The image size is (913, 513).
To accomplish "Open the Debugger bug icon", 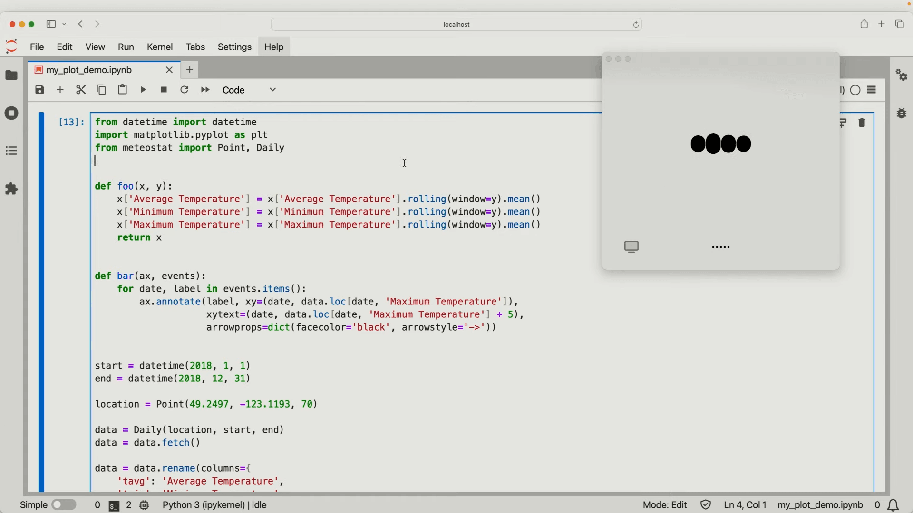I will click(x=902, y=114).
